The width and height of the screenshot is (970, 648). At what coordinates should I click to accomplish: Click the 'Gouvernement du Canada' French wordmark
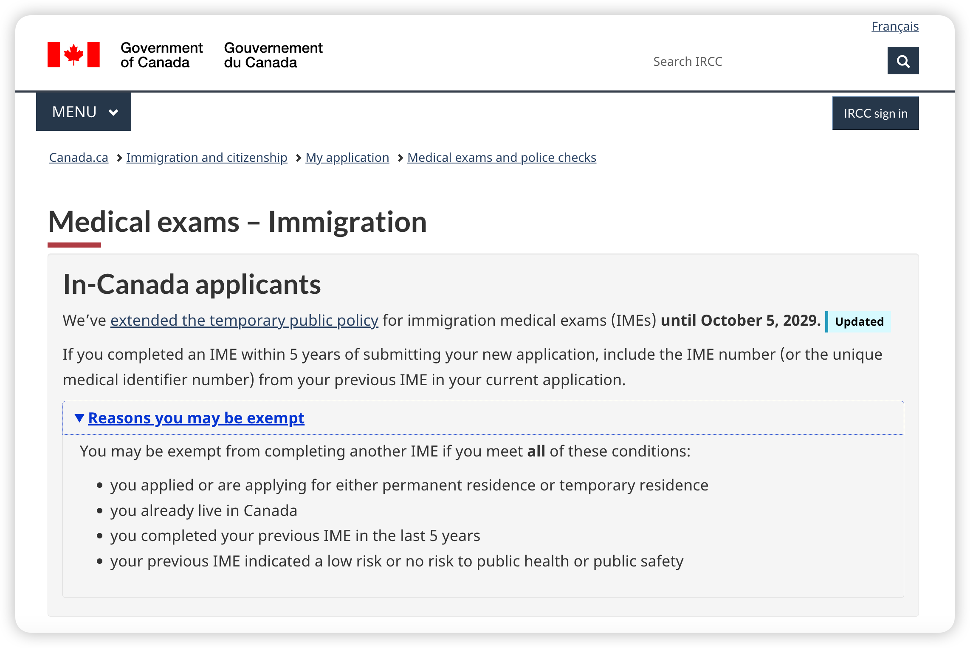pyautogui.click(x=273, y=55)
